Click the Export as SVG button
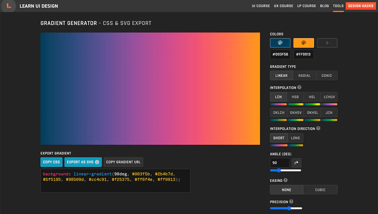Image resolution: width=378 pixels, height=214 pixels. (83, 162)
